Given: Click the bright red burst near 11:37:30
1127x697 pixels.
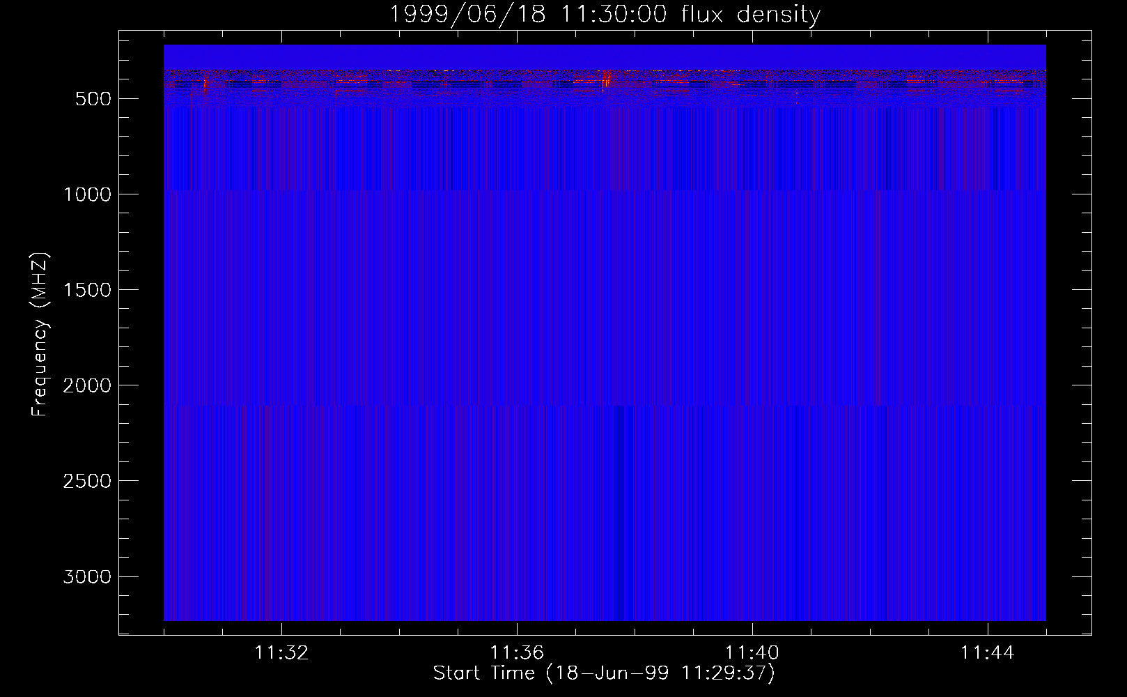Looking at the screenshot, I should [606, 79].
